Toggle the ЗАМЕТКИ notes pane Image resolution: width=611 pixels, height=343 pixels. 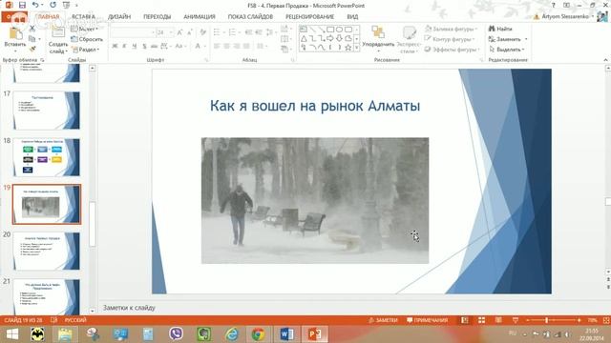384,320
